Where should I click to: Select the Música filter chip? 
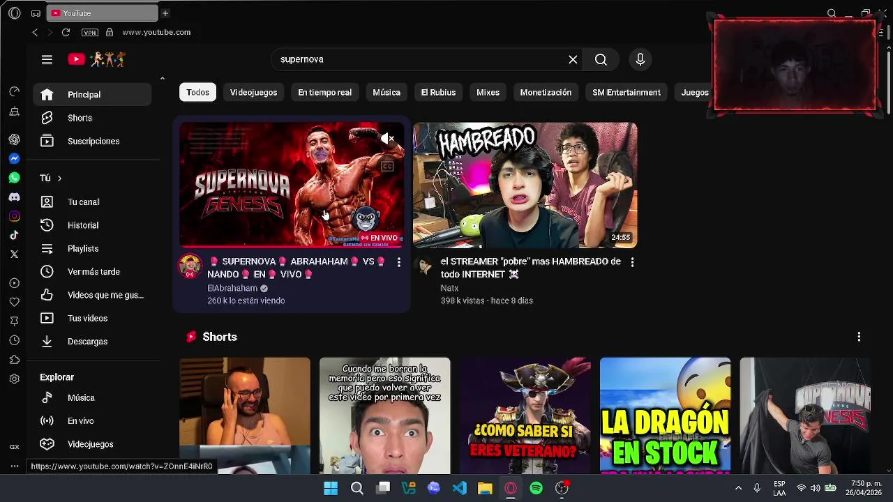click(387, 92)
